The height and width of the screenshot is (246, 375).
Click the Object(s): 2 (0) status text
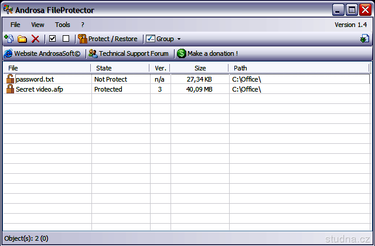pos(26,238)
